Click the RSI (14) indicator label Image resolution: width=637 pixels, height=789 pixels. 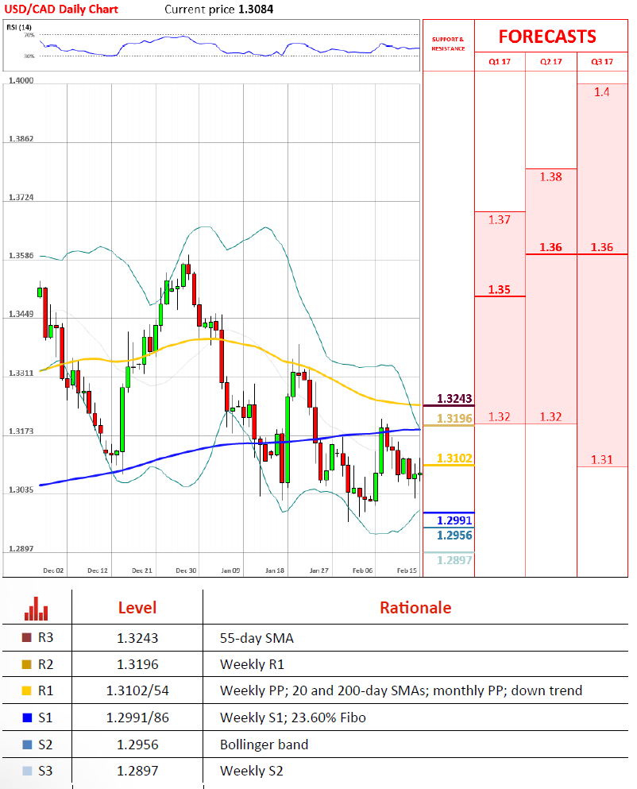click(x=19, y=27)
